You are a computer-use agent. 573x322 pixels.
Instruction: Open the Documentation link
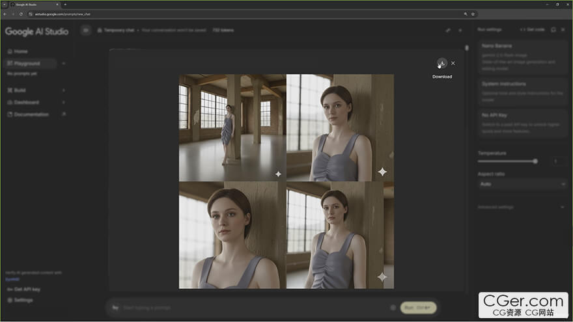31,114
